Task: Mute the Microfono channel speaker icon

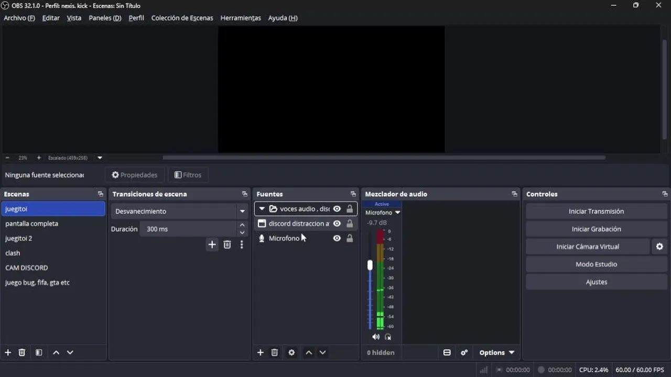Action: pos(376,337)
